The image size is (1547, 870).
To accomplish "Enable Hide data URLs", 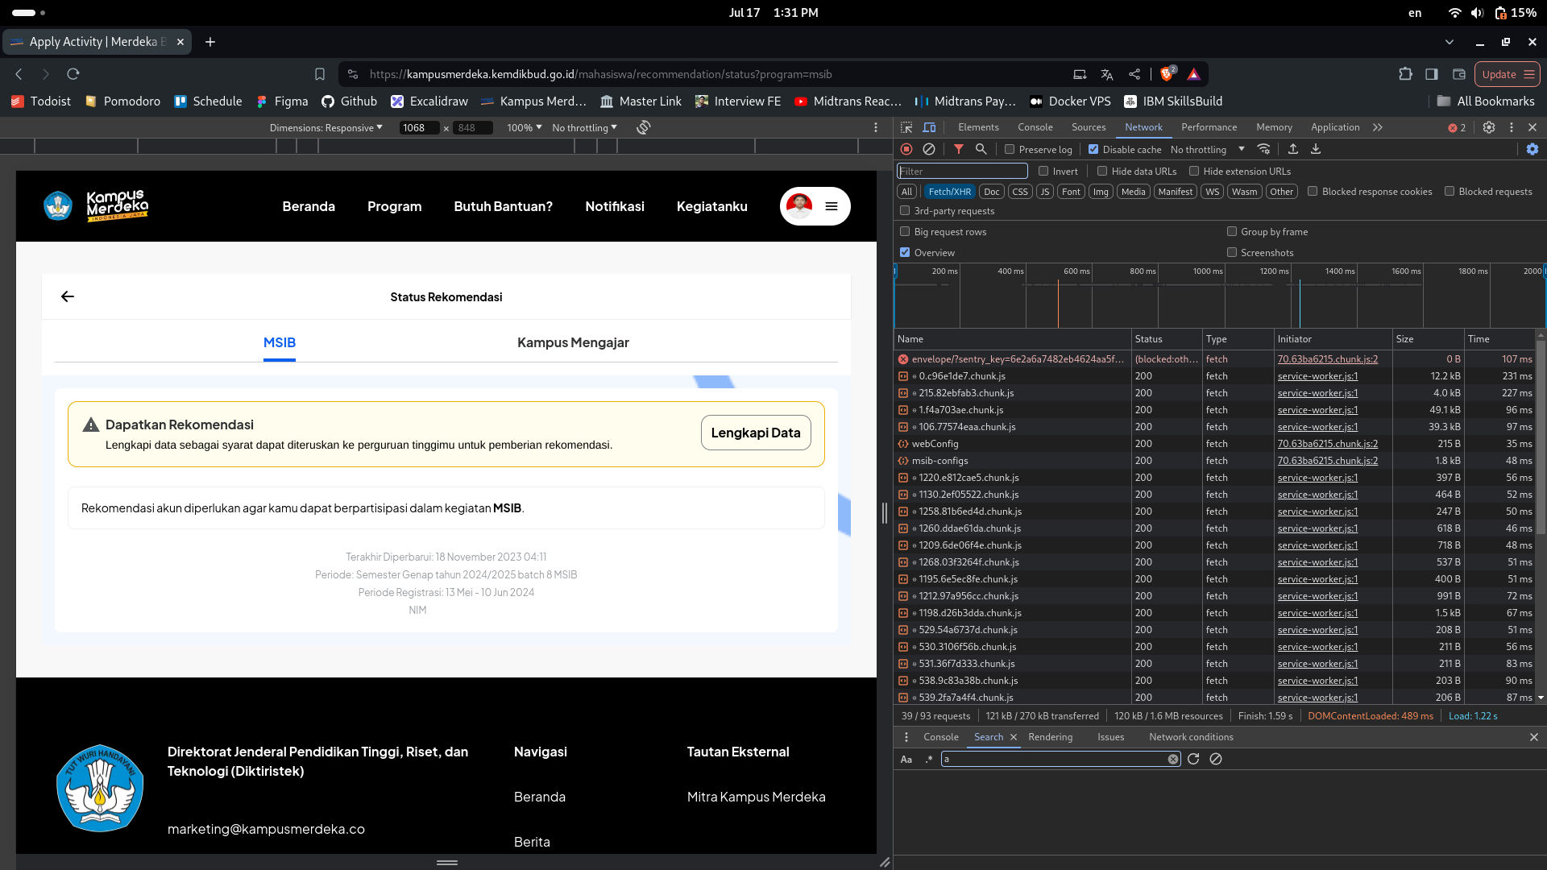I will click(x=1102, y=171).
